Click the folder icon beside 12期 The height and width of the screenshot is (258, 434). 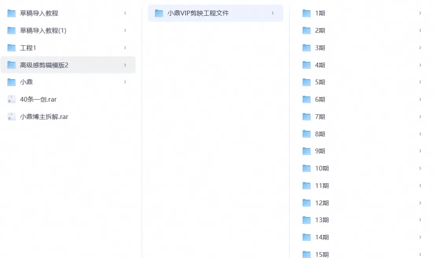[307, 203]
